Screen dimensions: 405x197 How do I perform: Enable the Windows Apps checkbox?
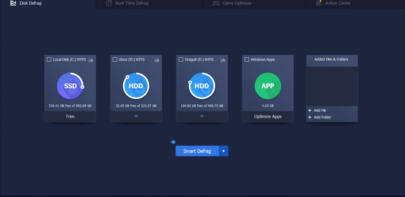click(x=247, y=59)
